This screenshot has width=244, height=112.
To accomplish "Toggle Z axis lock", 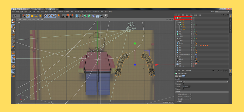I will 54,16.
